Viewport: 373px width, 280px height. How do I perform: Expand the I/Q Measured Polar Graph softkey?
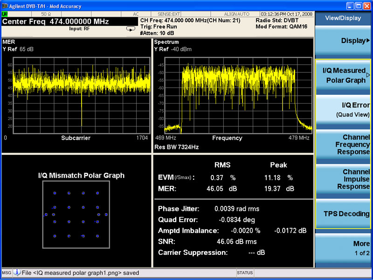pyautogui.click(x=343, y=76)
